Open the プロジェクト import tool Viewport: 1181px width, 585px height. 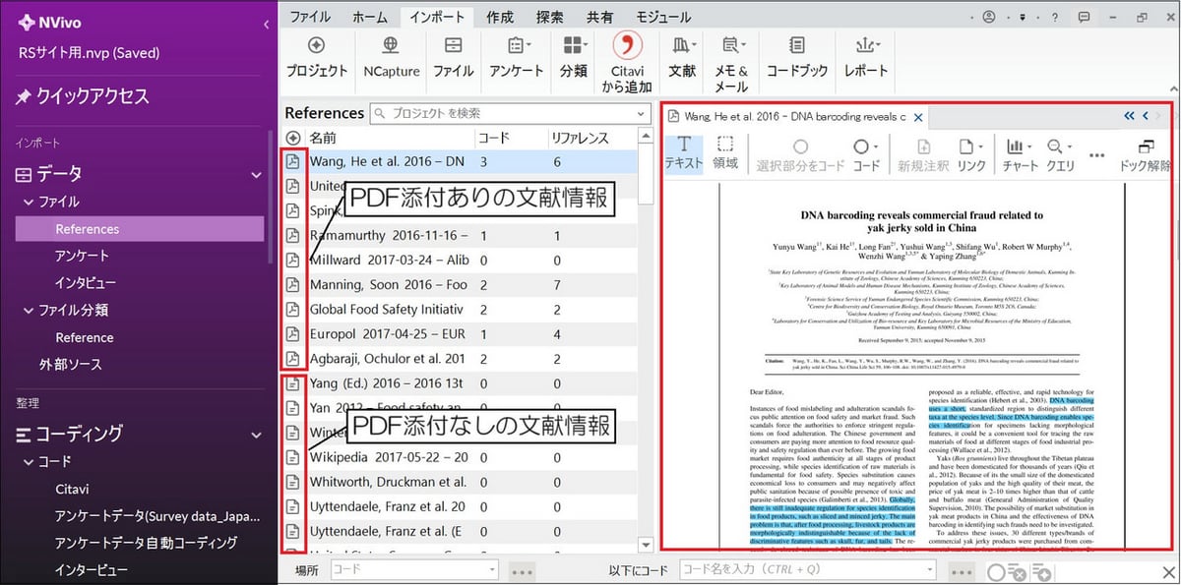pos(317,56)
